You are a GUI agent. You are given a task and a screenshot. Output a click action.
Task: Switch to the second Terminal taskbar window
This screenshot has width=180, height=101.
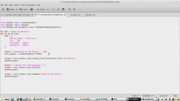pos(70,99)
